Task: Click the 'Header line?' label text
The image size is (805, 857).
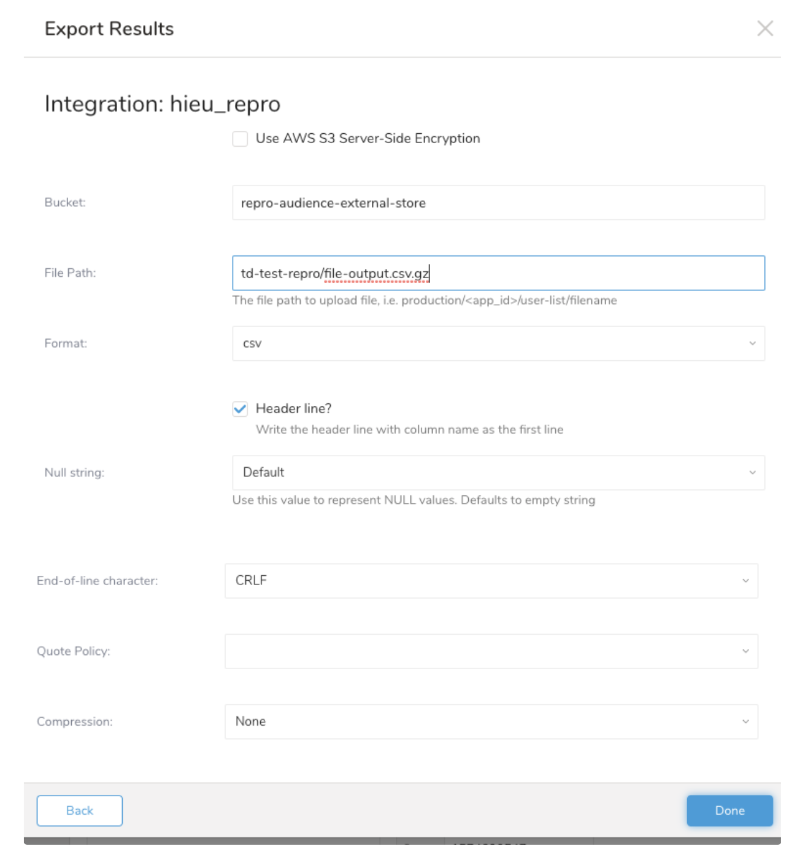Action: pos(293,409)
